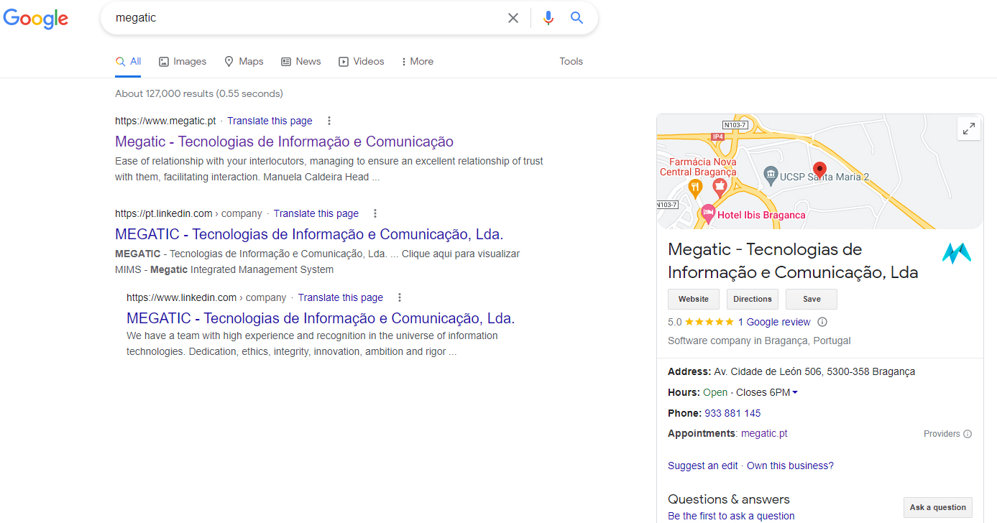Click the map thumbnail

[x=819, y=172]
